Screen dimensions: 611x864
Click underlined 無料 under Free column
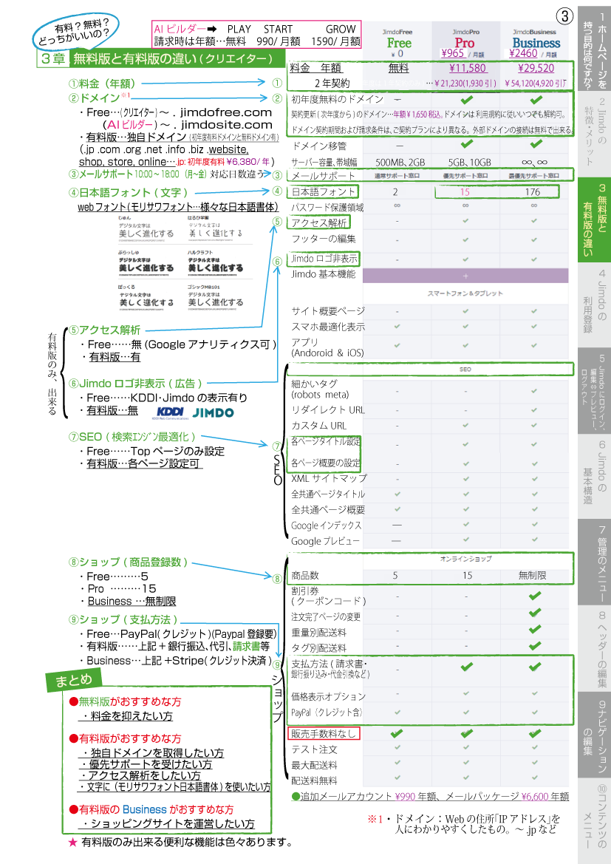tap(398, 68)
